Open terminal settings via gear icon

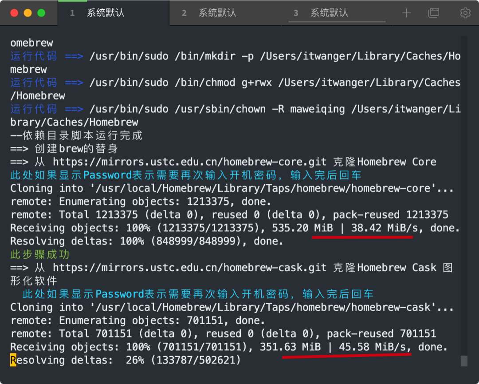pyautogui.click(x=465, y=13)
